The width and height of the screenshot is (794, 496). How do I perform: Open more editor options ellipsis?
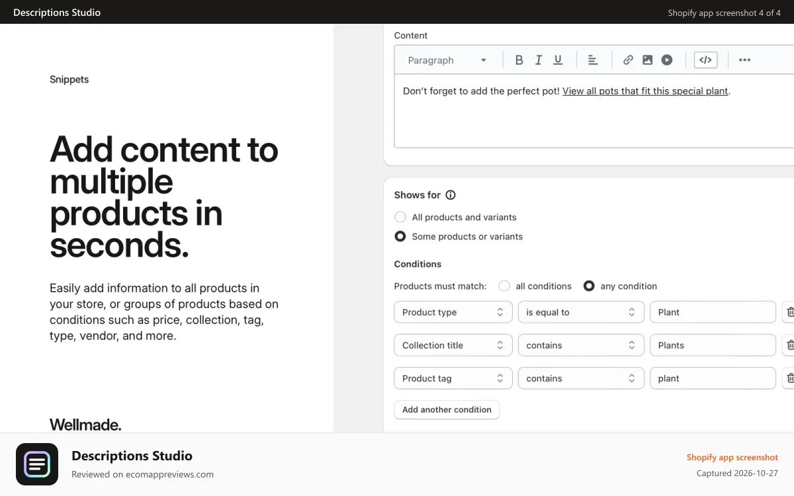[x=744, y=60]
